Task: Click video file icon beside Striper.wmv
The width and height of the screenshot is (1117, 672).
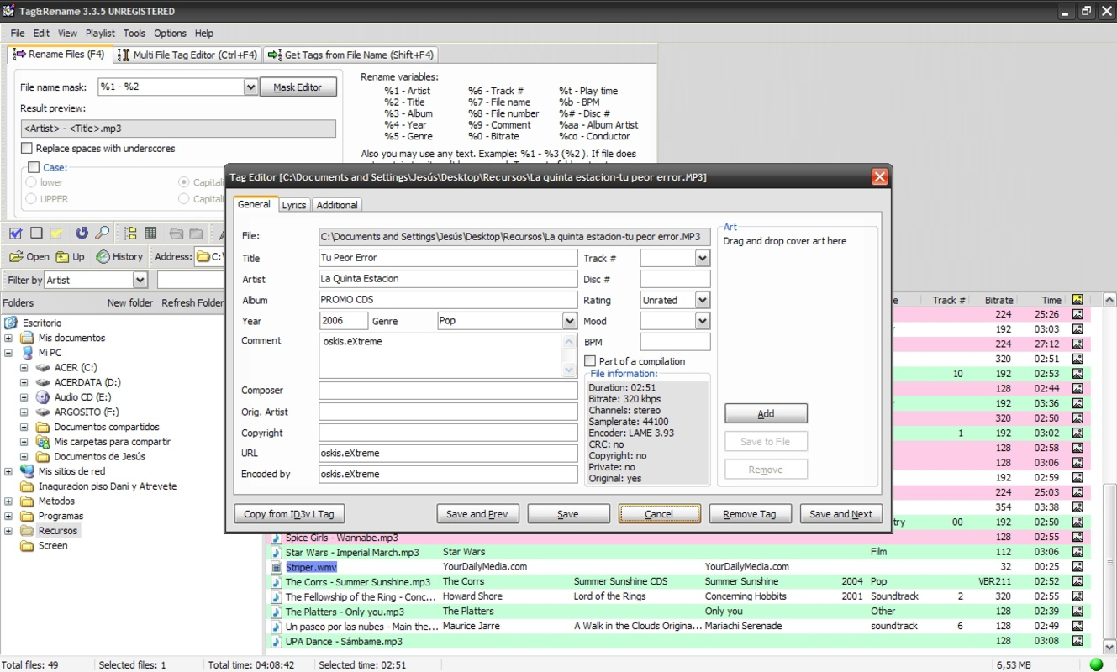Action: (x=276, y=567)
